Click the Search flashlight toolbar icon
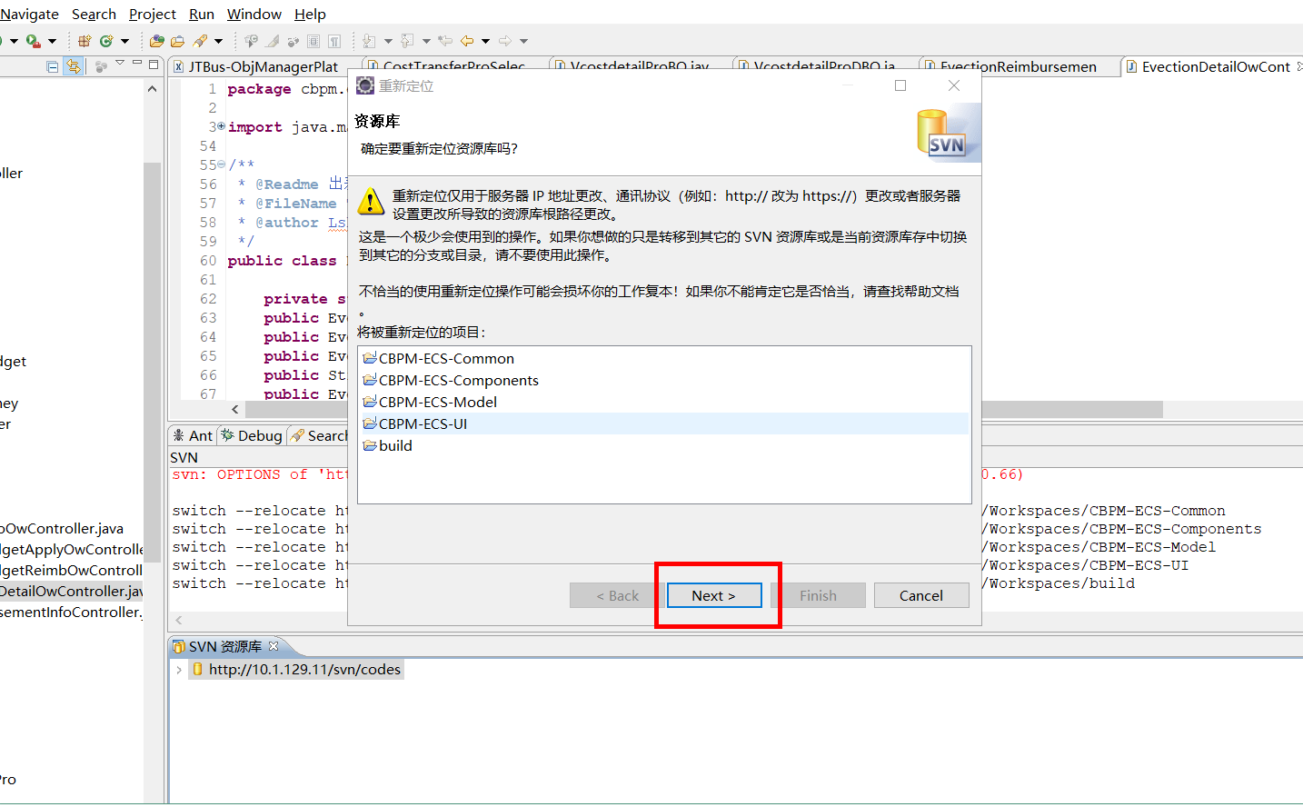Viewport: 1303px width, 807px height. tap(200, 41)
